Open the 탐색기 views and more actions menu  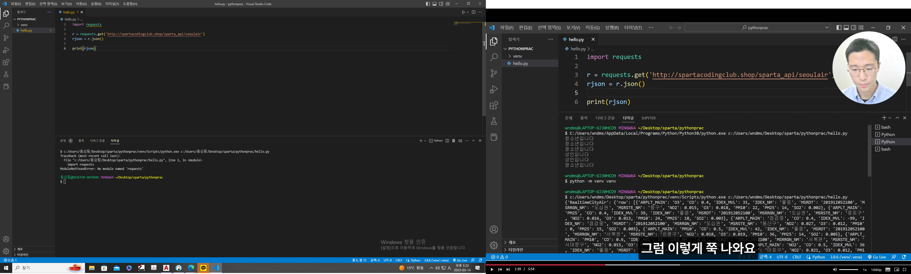pos(49,12)
